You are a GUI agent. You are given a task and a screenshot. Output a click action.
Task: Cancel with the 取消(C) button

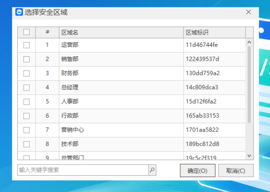[x=236, y=171]
